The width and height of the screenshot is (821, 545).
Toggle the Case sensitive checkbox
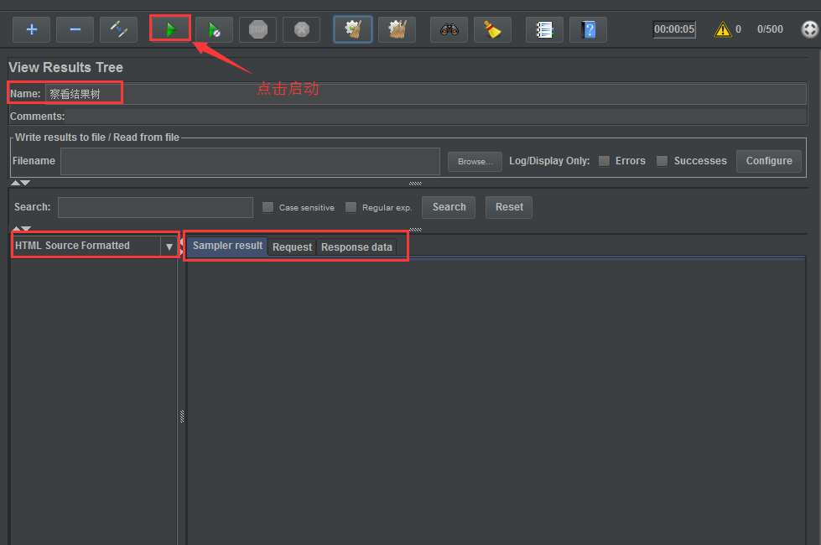pyautogui.click(x=268, y=207)
